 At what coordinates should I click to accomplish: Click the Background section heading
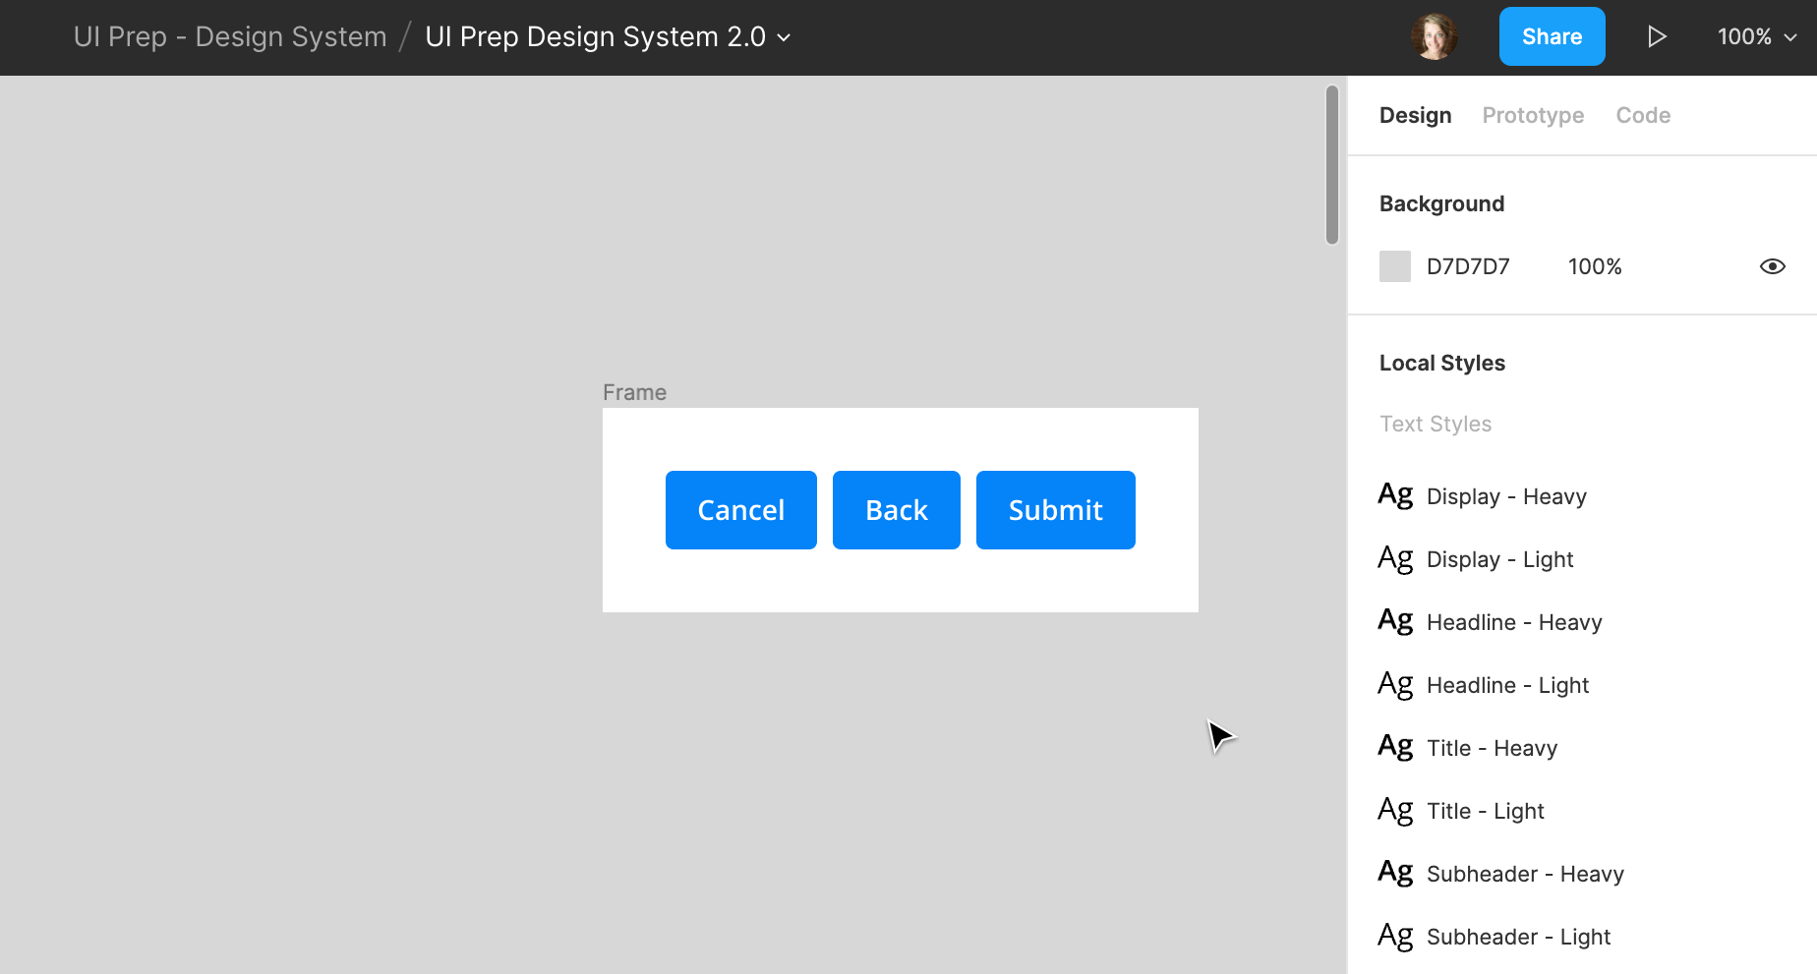pos(1441,203)
